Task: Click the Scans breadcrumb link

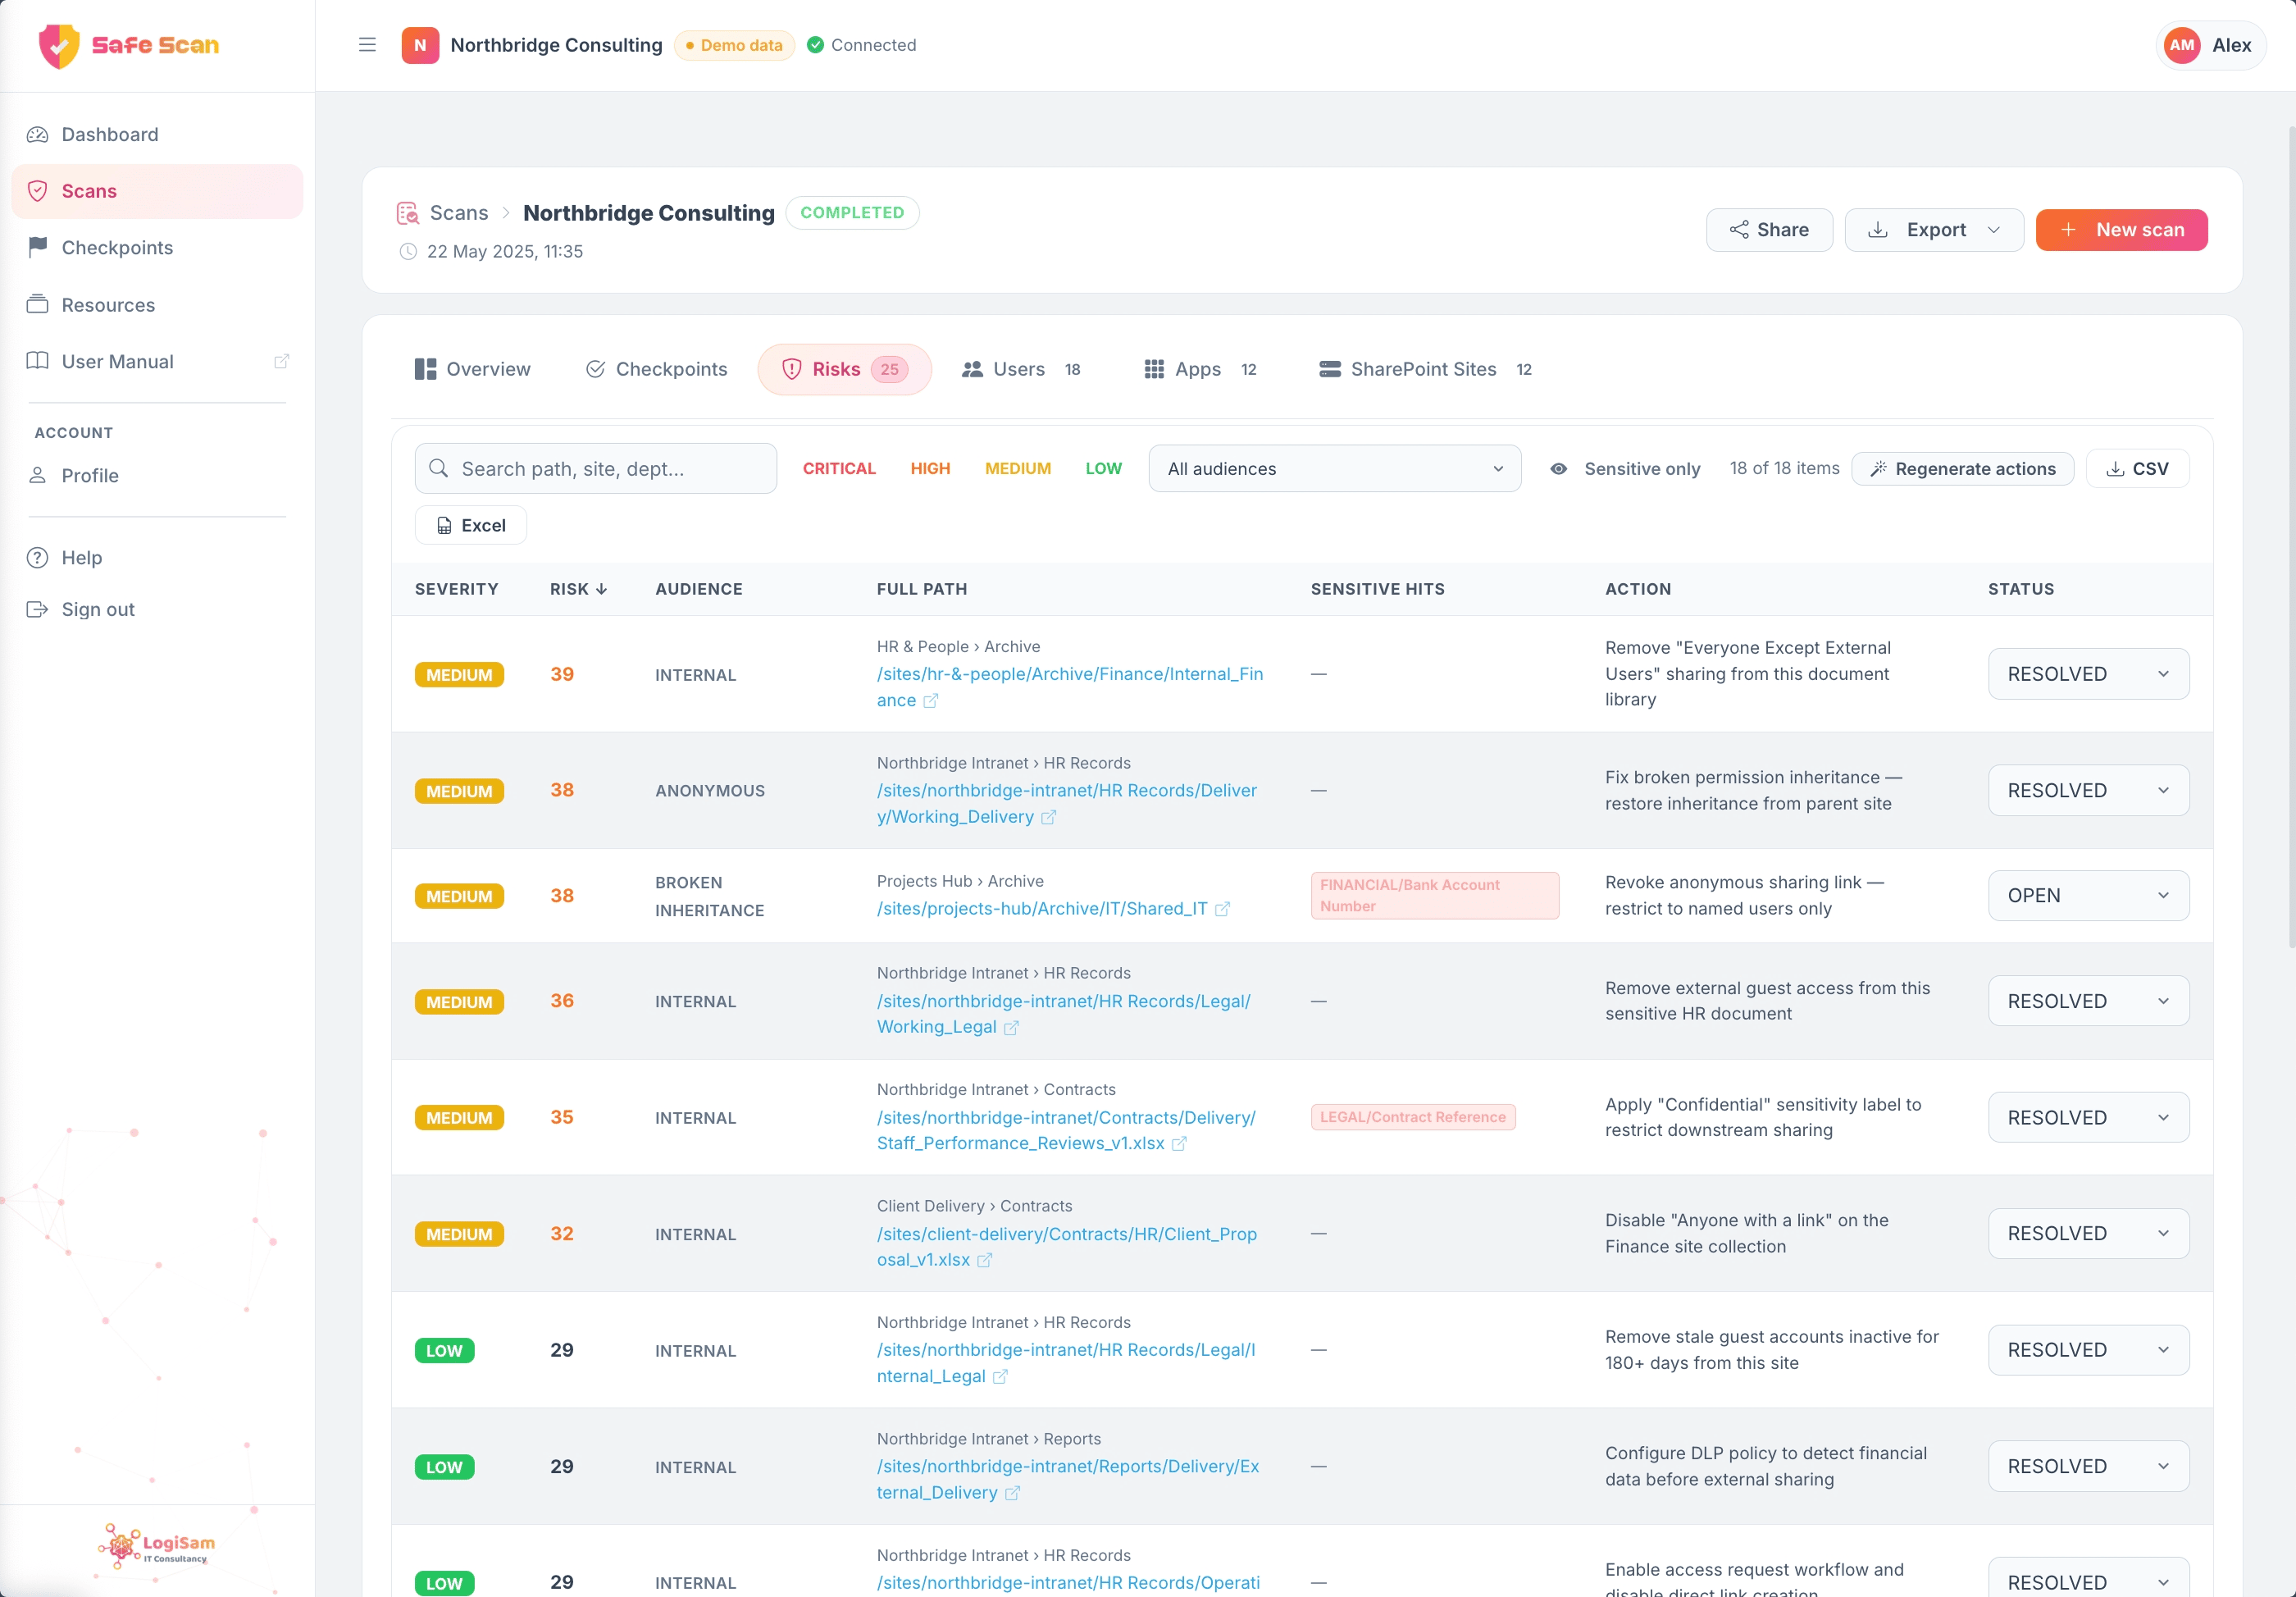Action: [459, 213]
